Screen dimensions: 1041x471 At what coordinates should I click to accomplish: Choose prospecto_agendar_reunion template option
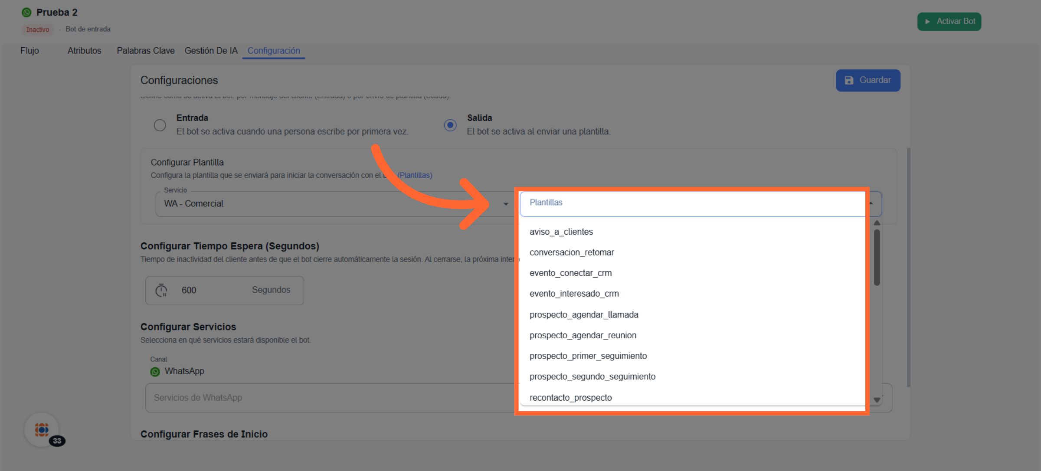(583, 335)
